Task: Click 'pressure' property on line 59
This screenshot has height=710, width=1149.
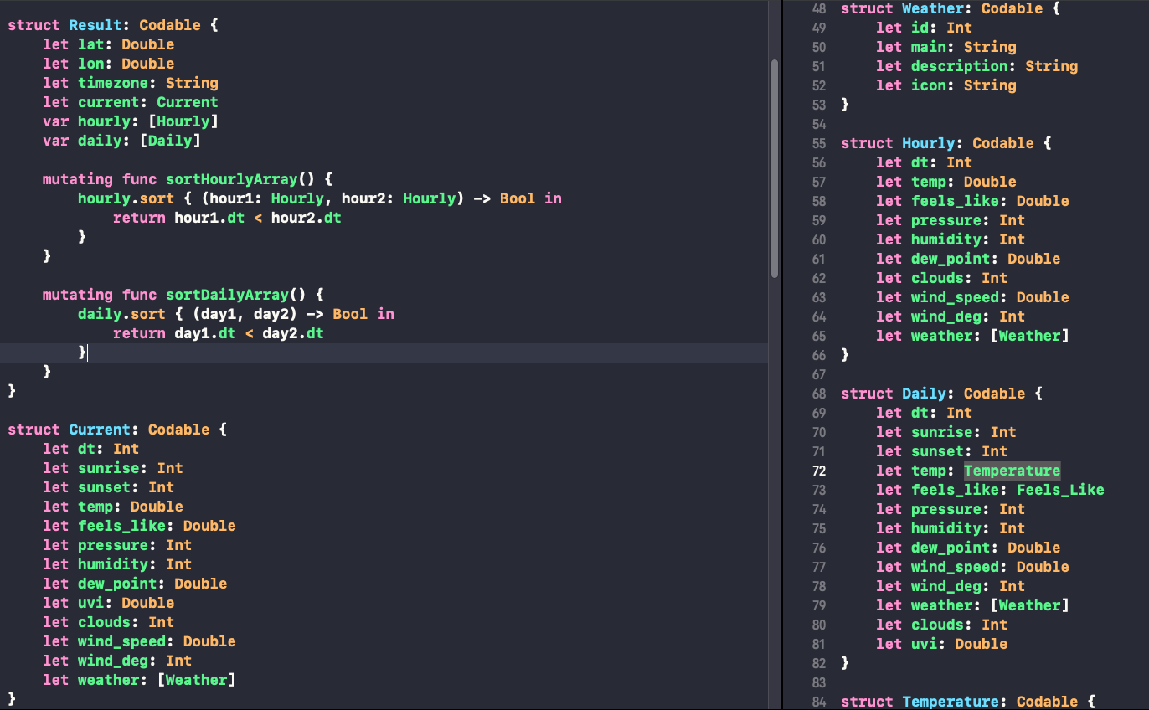Action: click(946, 220)
